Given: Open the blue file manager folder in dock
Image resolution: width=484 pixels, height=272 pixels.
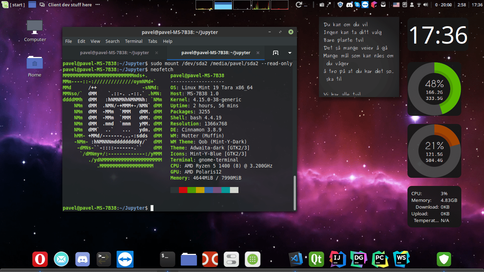Looking at the screenshot, I should [x=189, y=259].
